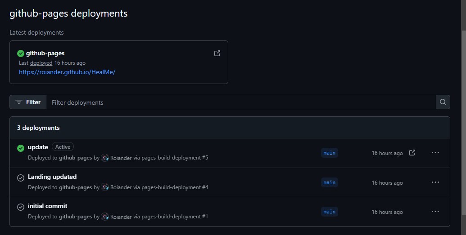The width and height of the screenshot is (466, 235).
Task: Click green success check icon beside github-pages
Action: [21, 53]
